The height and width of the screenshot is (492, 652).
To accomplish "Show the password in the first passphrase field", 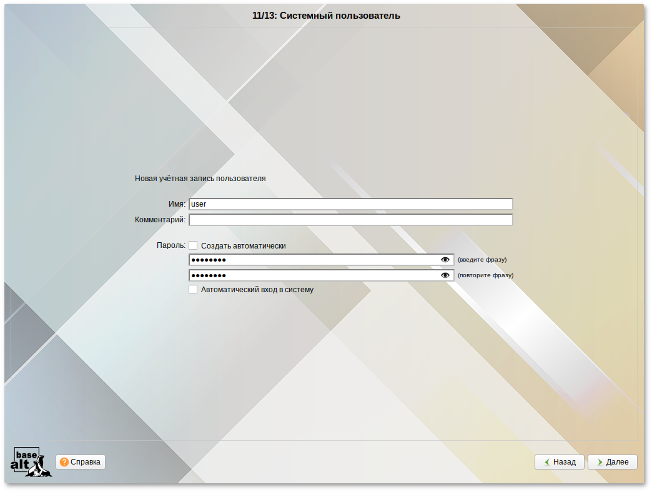I will coord(445,260).
